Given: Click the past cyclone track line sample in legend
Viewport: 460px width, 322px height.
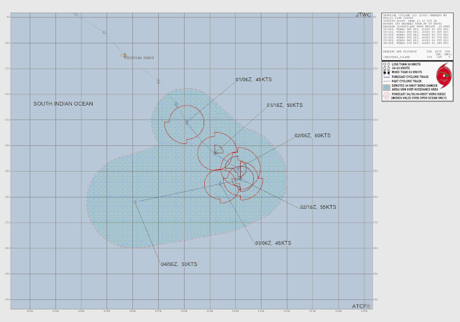Looking at the screenshot, I should (387, 81).
